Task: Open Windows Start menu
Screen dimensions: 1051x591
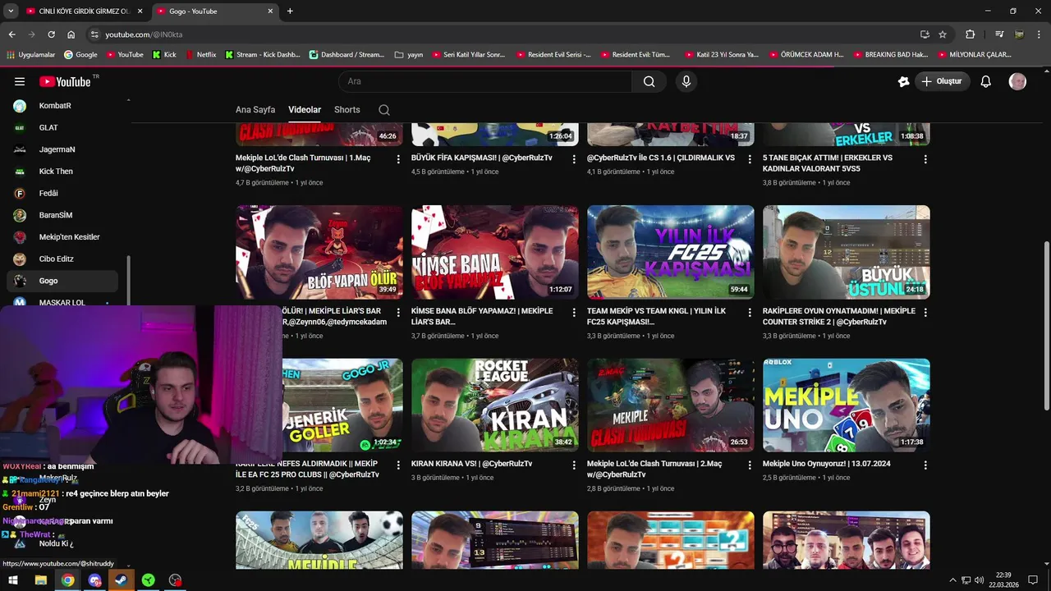Action: coord(13,580)
